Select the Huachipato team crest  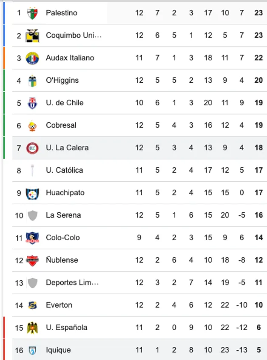29,192
